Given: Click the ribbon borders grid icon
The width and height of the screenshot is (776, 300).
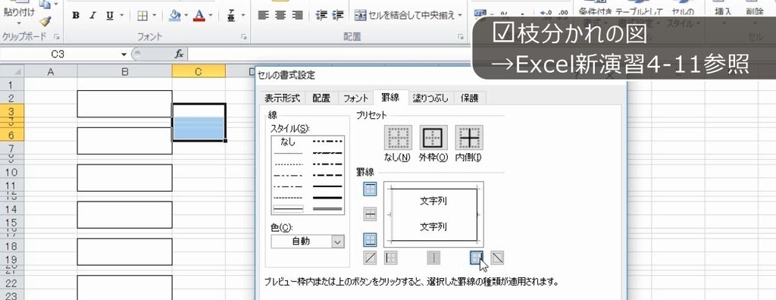Looking at the screenshot, I should (x=142, y=16).
